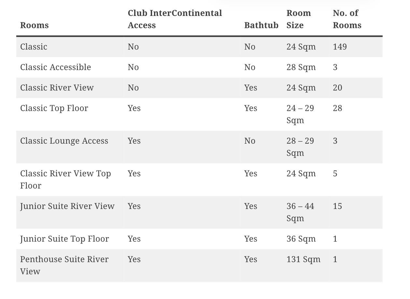Click the Rooms column header

[x=34, y=25]
